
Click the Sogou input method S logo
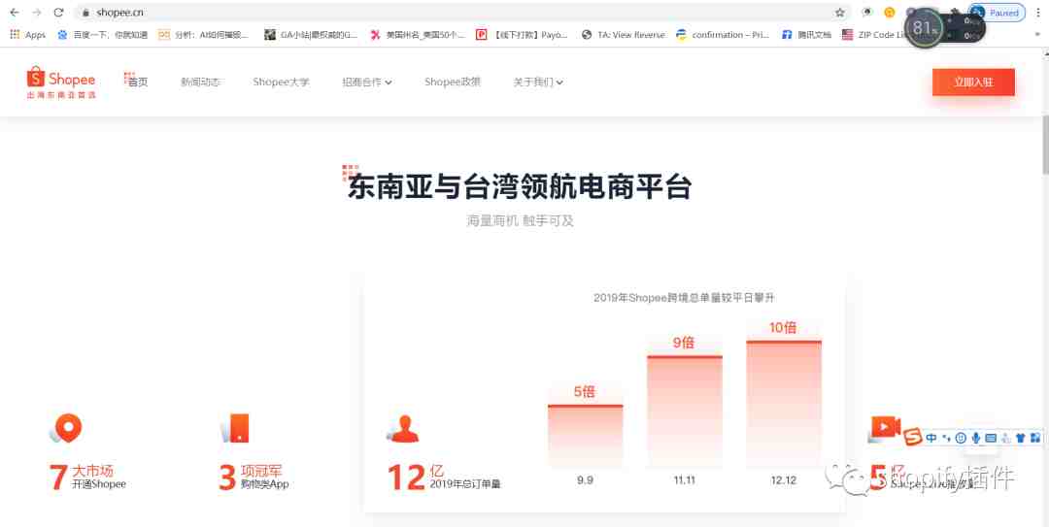(912, 437)
